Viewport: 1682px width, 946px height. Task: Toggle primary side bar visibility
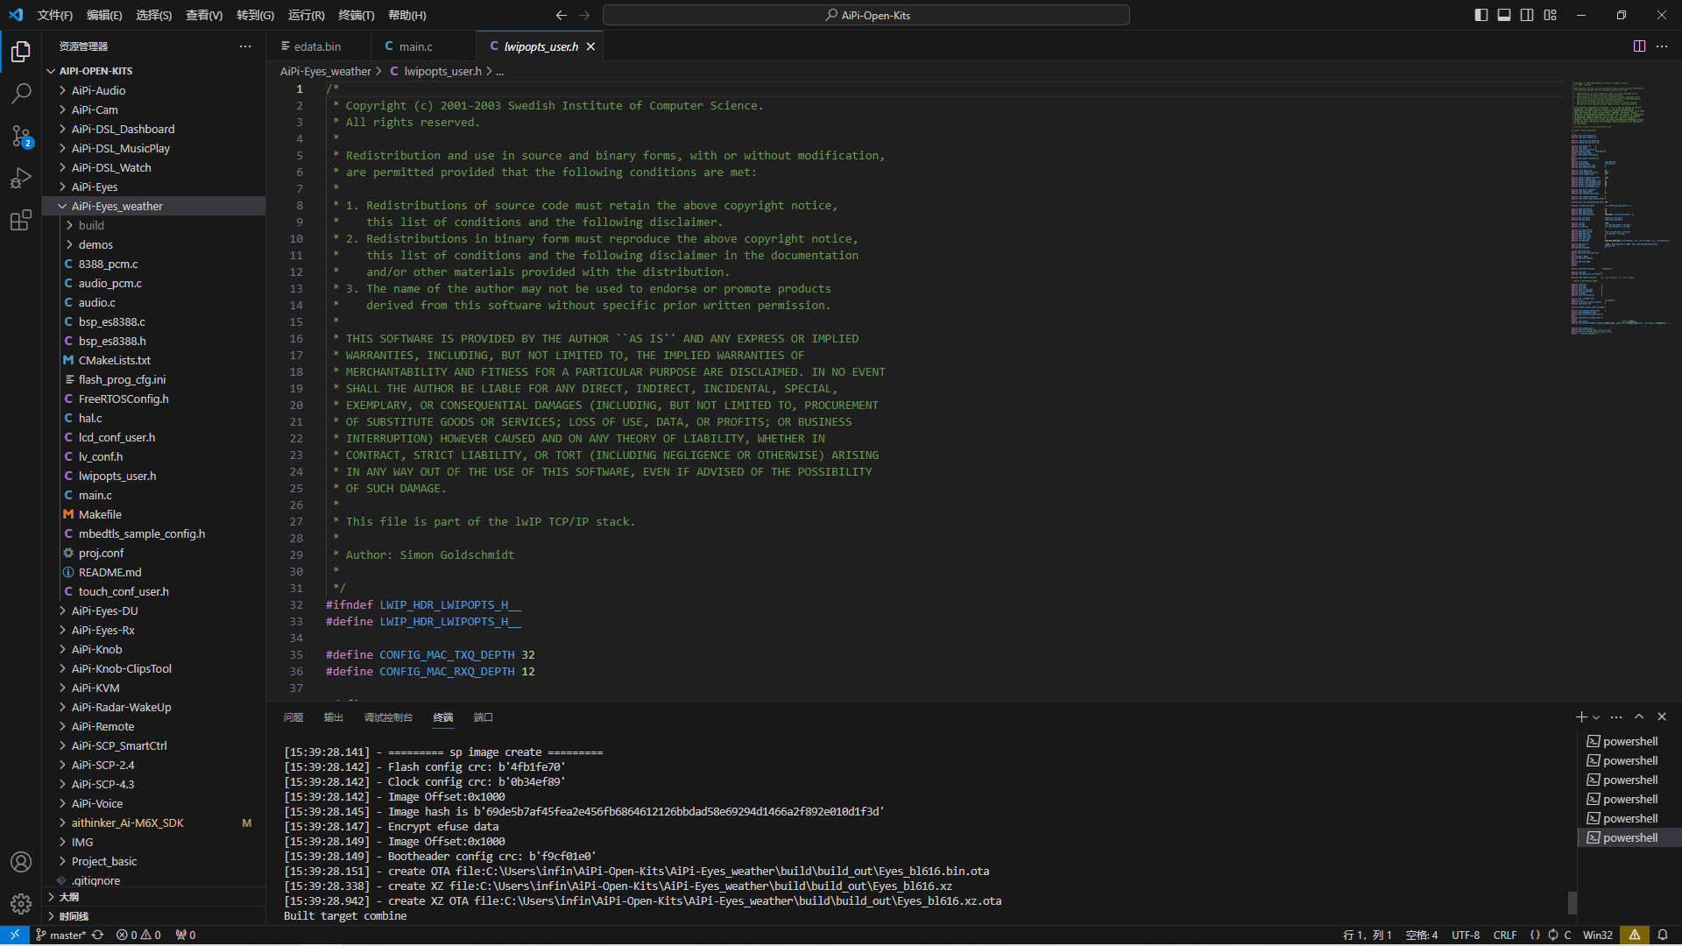[x=1481, y=15]
